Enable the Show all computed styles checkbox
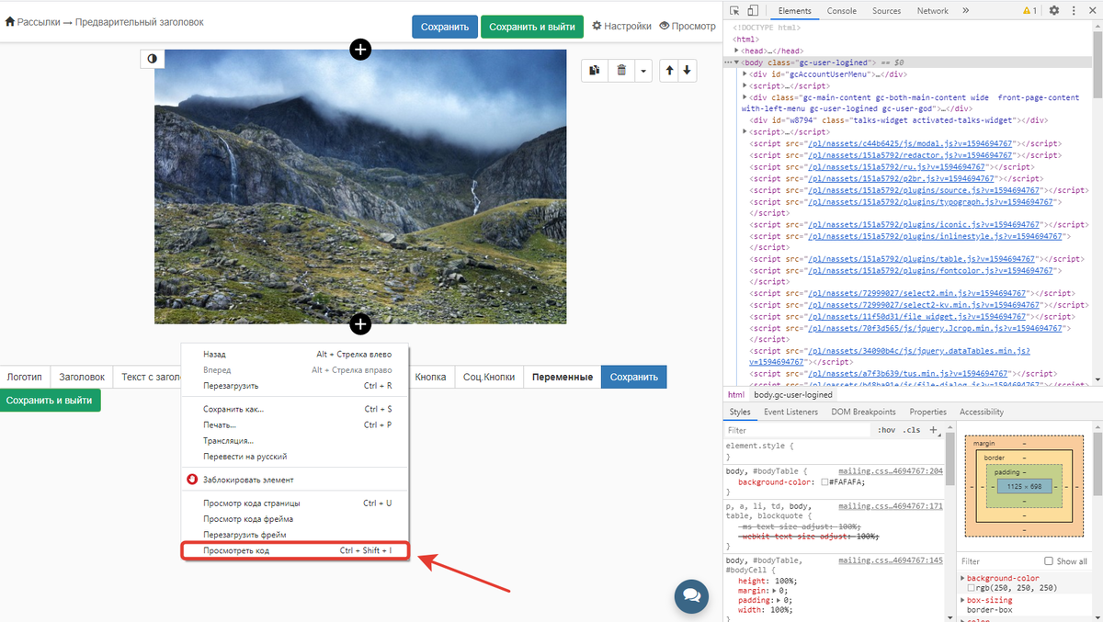Screen dimensions: 1103x622 [x=1049, y=561]
